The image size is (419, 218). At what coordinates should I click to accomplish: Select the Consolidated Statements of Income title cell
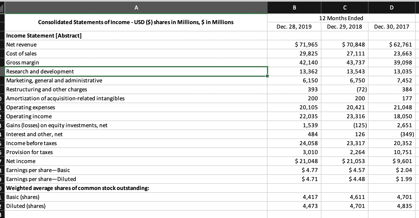(136, 22)
